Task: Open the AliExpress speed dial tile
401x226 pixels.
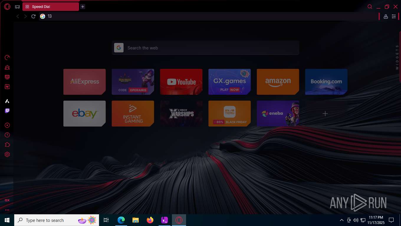Action: click(x=84, y=82)
